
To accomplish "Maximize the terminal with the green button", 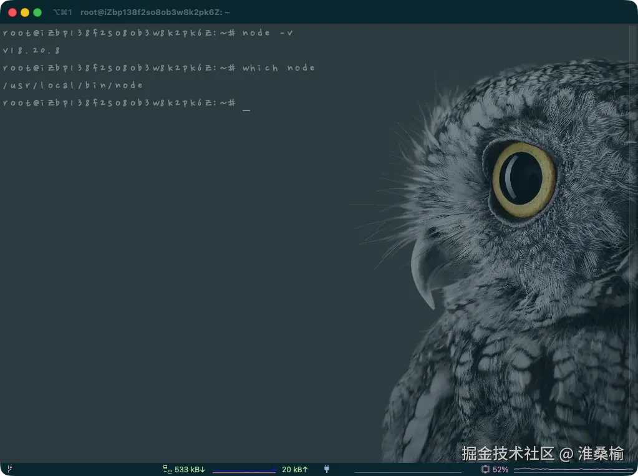I will [37, 12].
